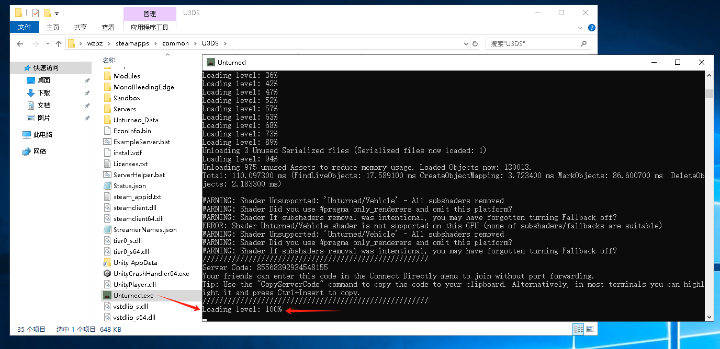Open the address bar history dropdown

(x=466, y=44)
